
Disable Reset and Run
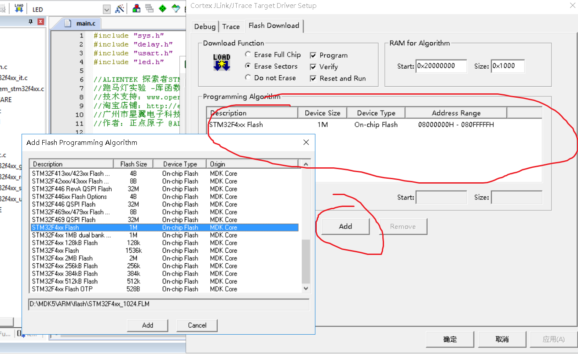tap(313, 78)
